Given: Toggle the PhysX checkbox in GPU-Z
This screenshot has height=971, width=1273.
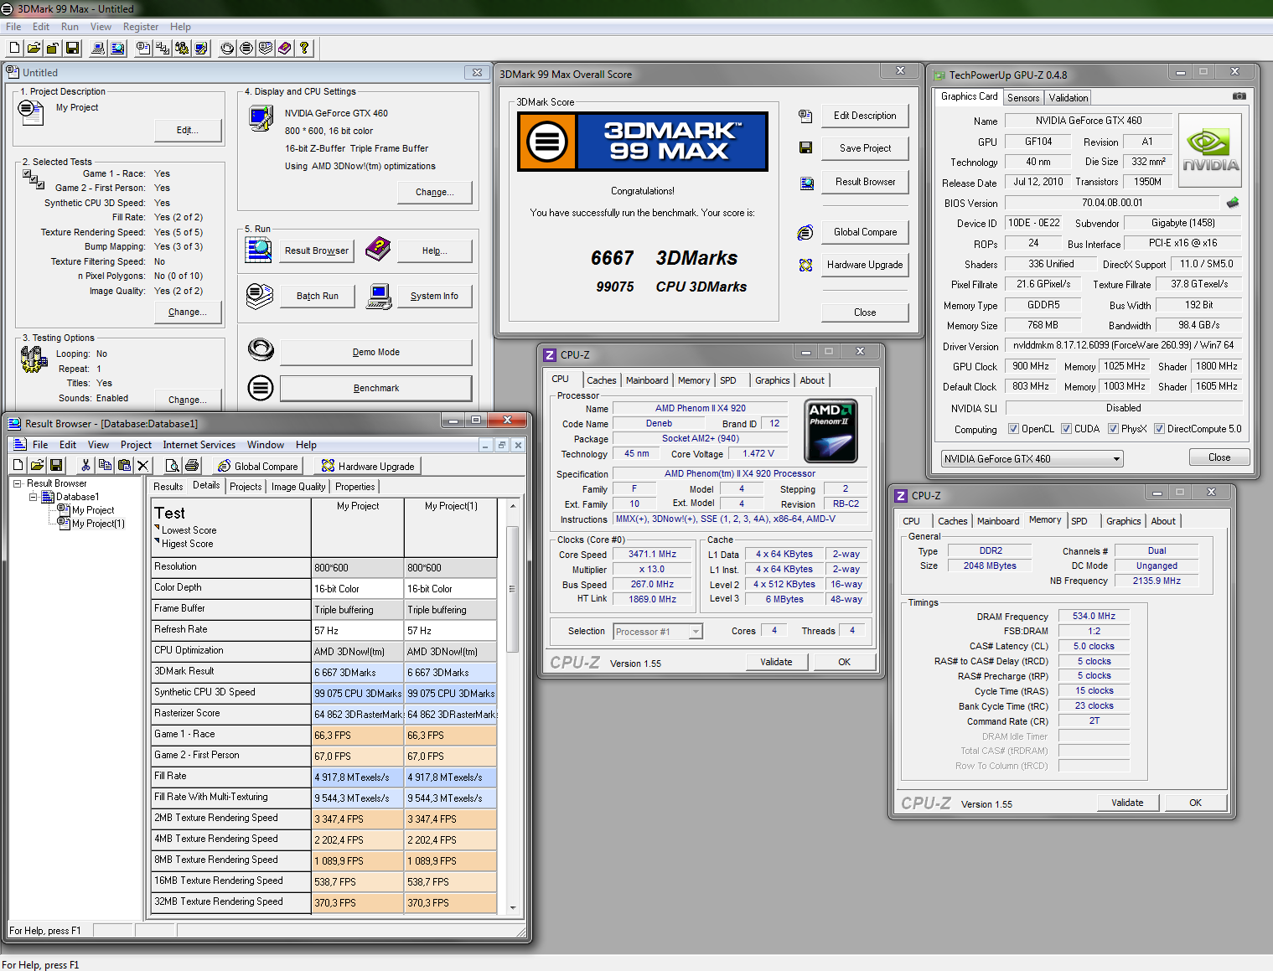Looking at the screenshot, I should click(1113, 429).
